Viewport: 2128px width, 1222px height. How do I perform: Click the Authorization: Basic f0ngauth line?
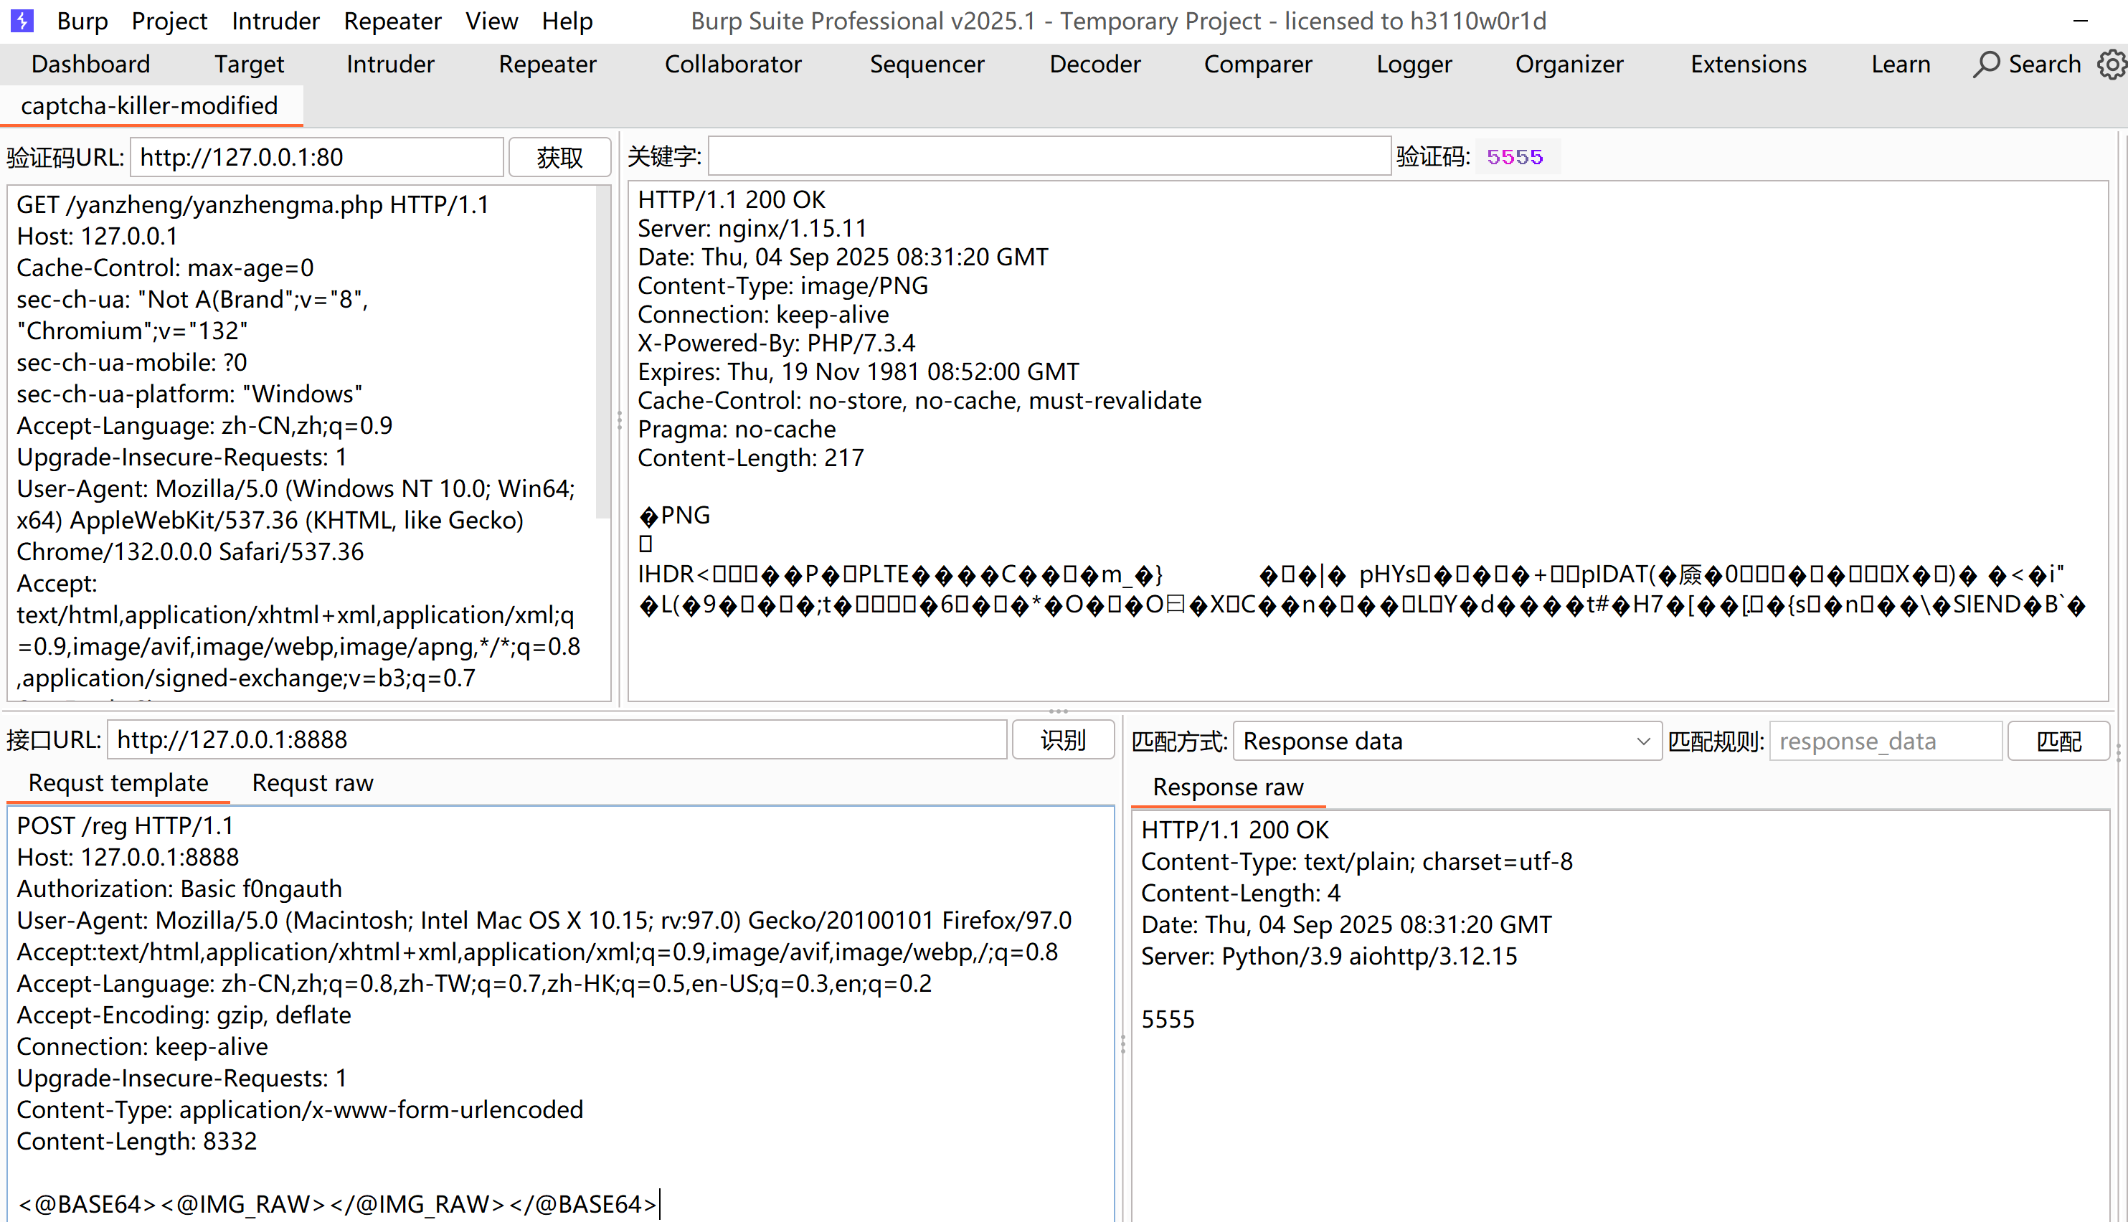[179, 889]
